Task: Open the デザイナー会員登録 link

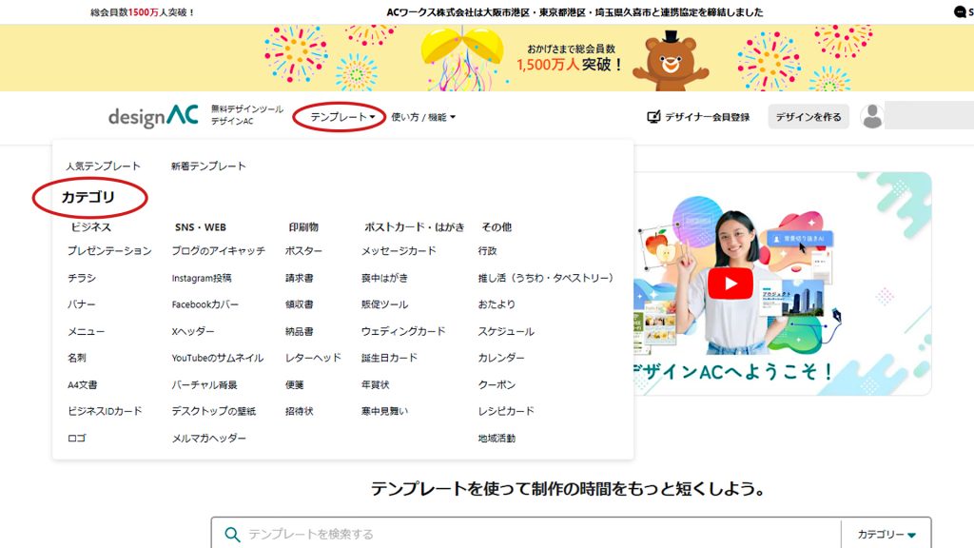Action: 707,117
